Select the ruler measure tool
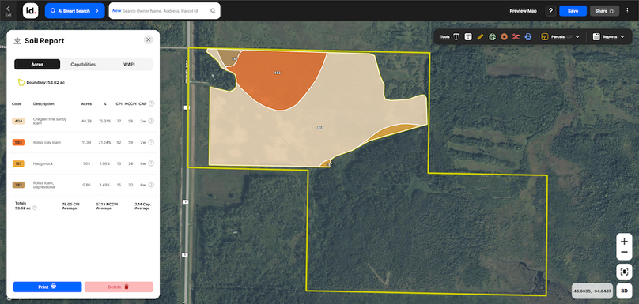Screen dimensions: 639x304 [x=480, y=36]
